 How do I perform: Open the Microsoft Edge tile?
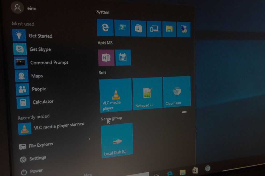pyautogui.click(x=105, y=27)
